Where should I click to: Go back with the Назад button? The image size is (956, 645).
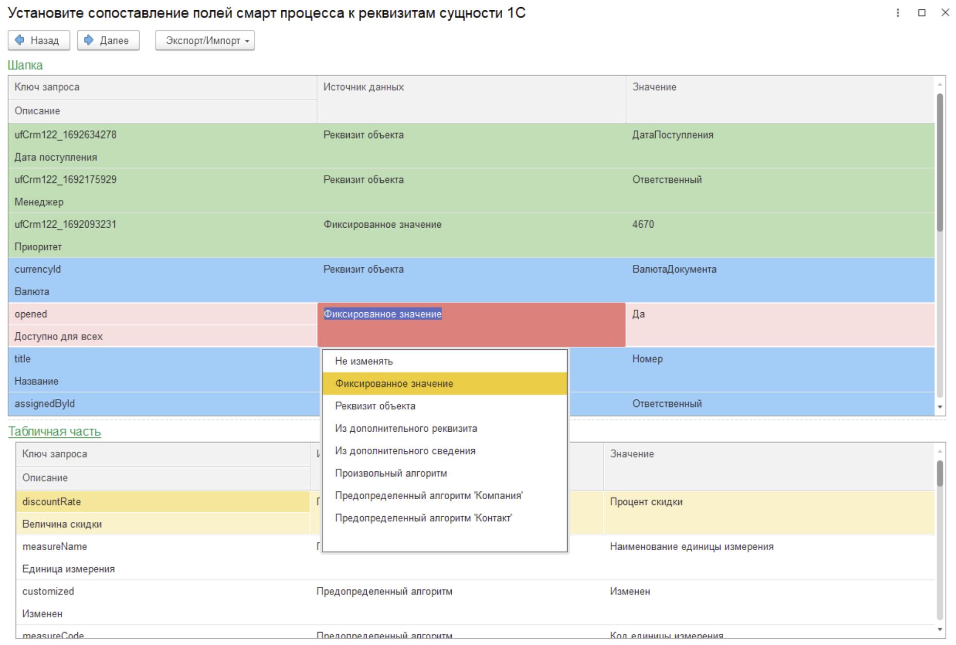pyautogui.click(x=39, y=40)
